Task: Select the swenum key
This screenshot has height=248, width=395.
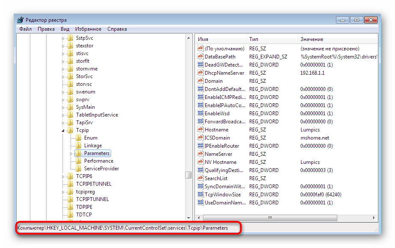Action: coord(85,92)
